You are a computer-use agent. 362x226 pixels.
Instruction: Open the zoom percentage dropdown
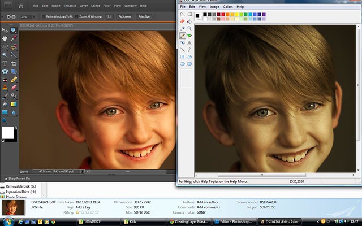coord(33,17)
